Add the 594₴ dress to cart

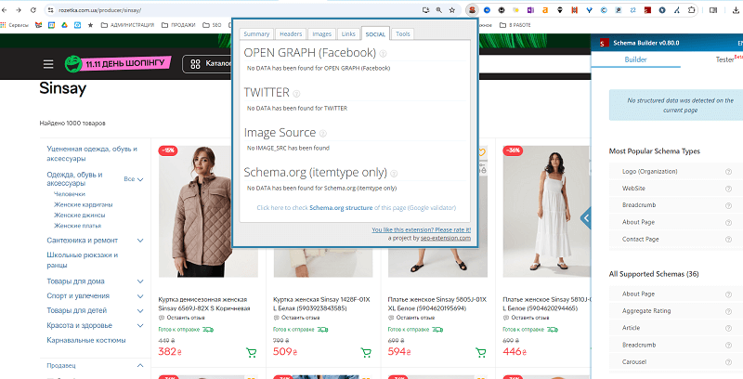click(x=480, y=352)
